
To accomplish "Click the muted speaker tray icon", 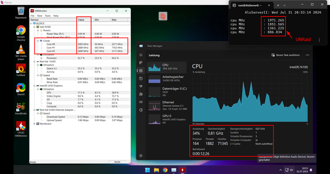I will pos(292,170).
